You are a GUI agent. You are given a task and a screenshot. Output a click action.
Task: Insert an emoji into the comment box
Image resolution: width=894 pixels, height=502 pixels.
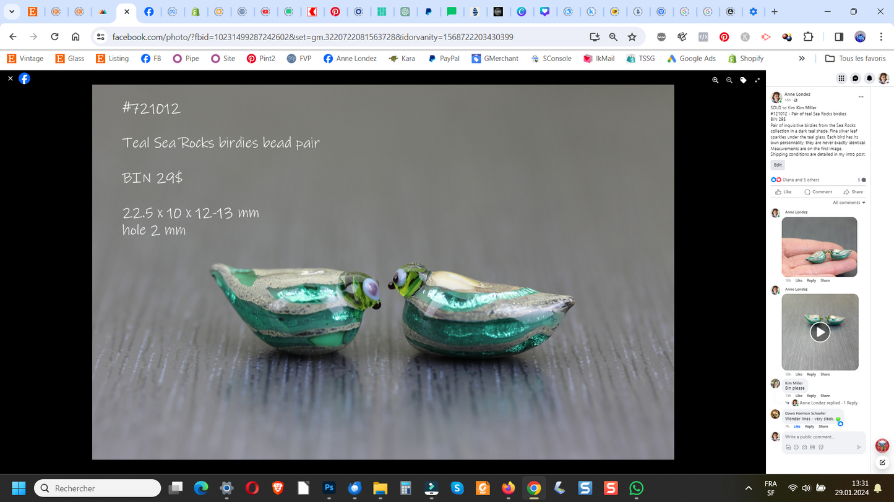(796, 447)
